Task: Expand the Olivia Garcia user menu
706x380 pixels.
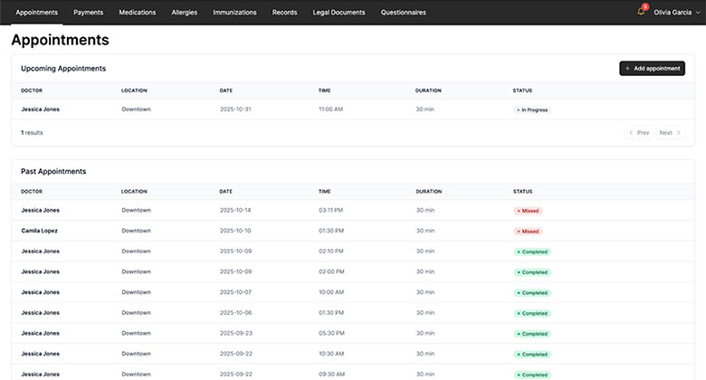Action: click(675, 13)
